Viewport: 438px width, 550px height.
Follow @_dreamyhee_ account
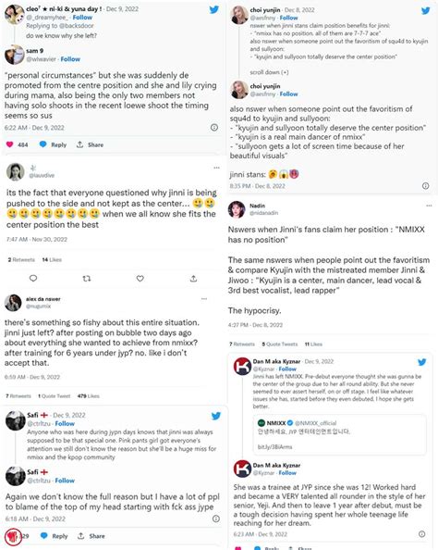point(82,18)
